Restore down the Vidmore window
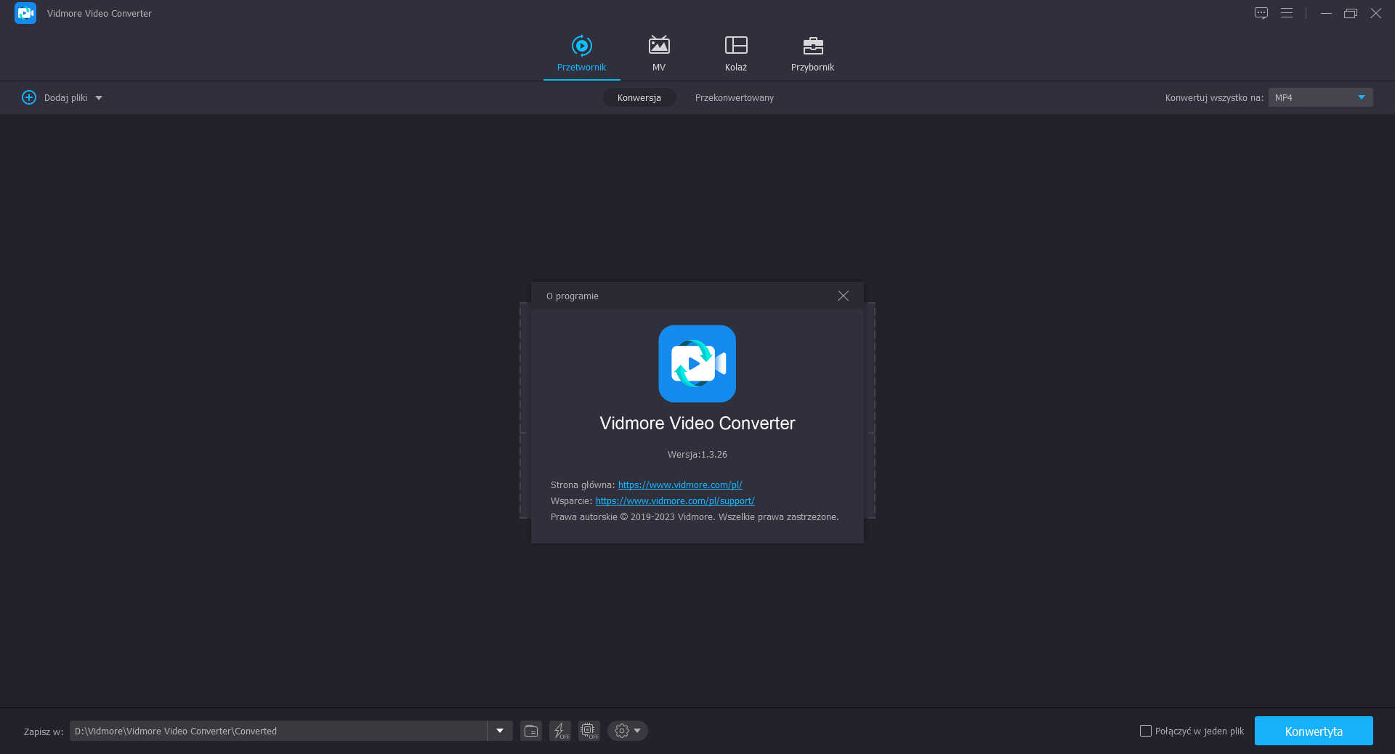The width and height of the screenshot is (1395, 754). (x=1351, y=13)
